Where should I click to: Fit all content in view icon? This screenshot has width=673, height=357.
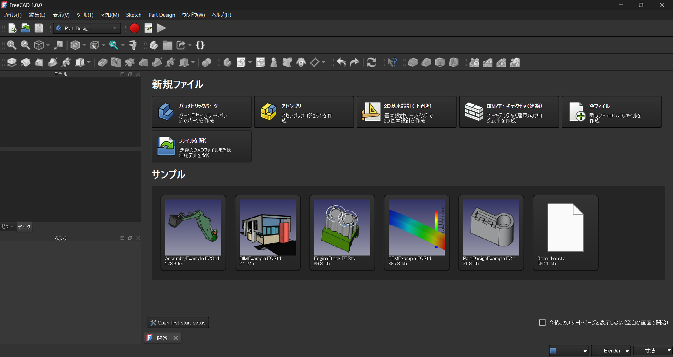click(12, 45)
